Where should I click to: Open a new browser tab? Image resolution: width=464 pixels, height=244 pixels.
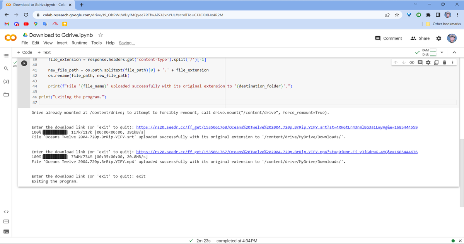pos(82,5)
